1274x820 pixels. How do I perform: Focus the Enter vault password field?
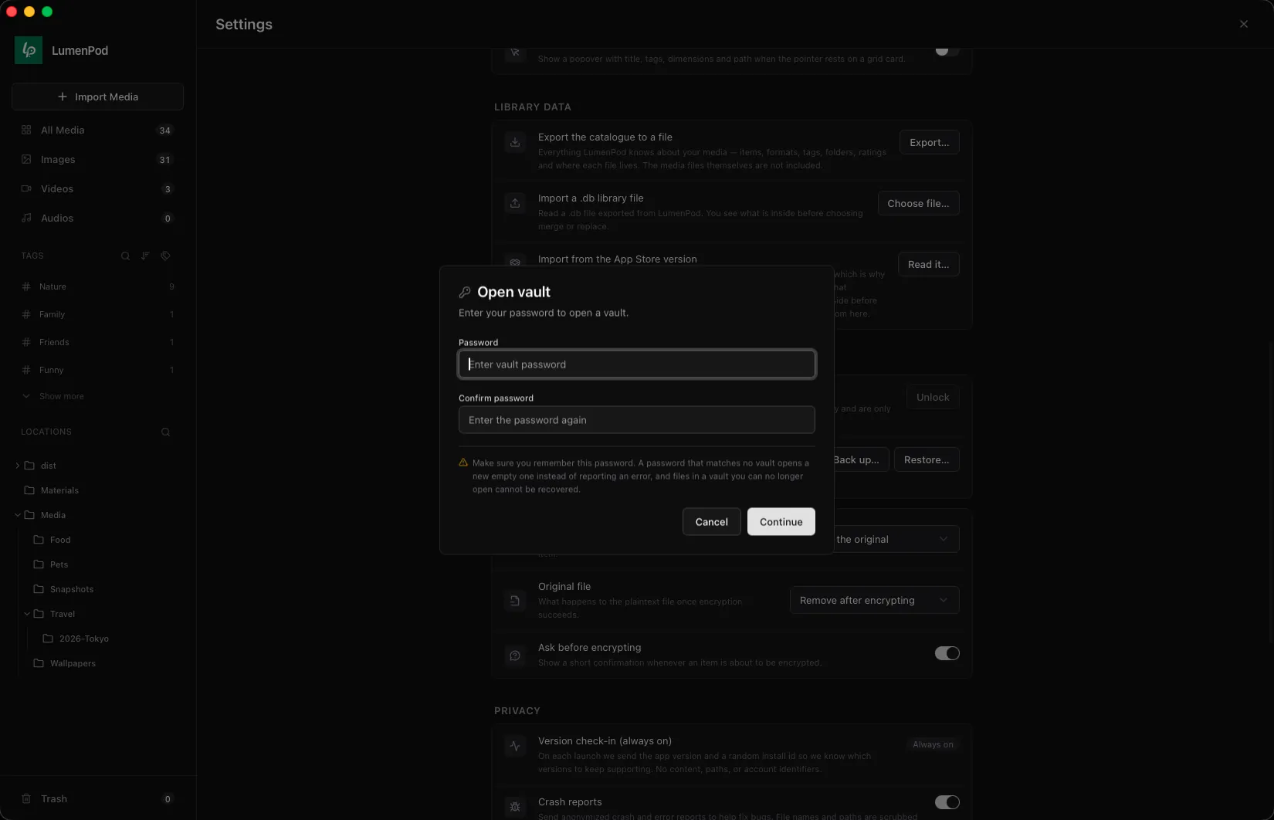[x=637, y=364]
